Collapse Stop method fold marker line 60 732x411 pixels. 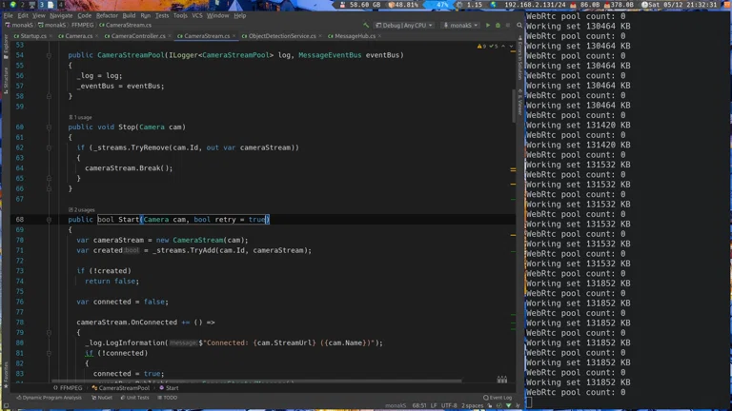[49, 127]
